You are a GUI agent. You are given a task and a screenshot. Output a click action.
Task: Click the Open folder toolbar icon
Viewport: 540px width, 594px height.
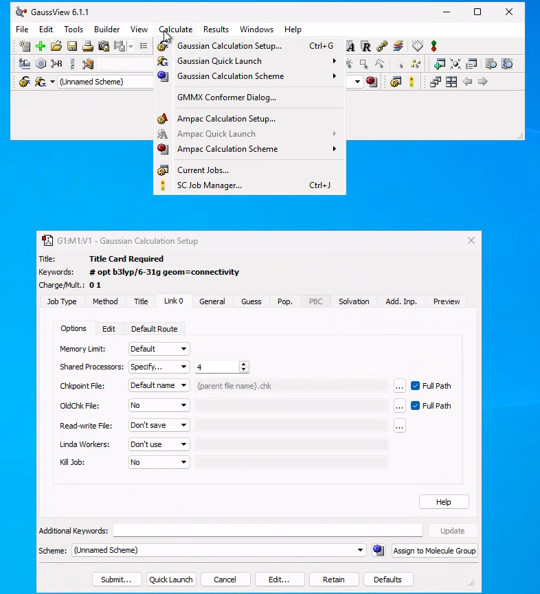56,46
